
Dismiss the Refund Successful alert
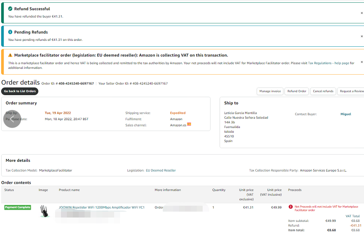[362, 13]
